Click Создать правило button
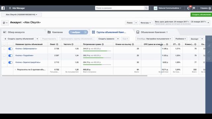This screenshot has width=212, height=119. (x=106, y=39)
